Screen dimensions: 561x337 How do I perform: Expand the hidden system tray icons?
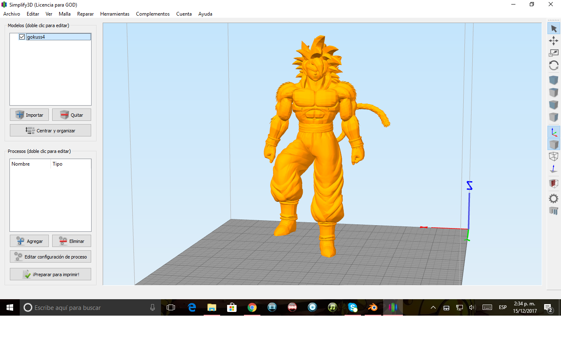pyautogui.click(x=433, y=307)
